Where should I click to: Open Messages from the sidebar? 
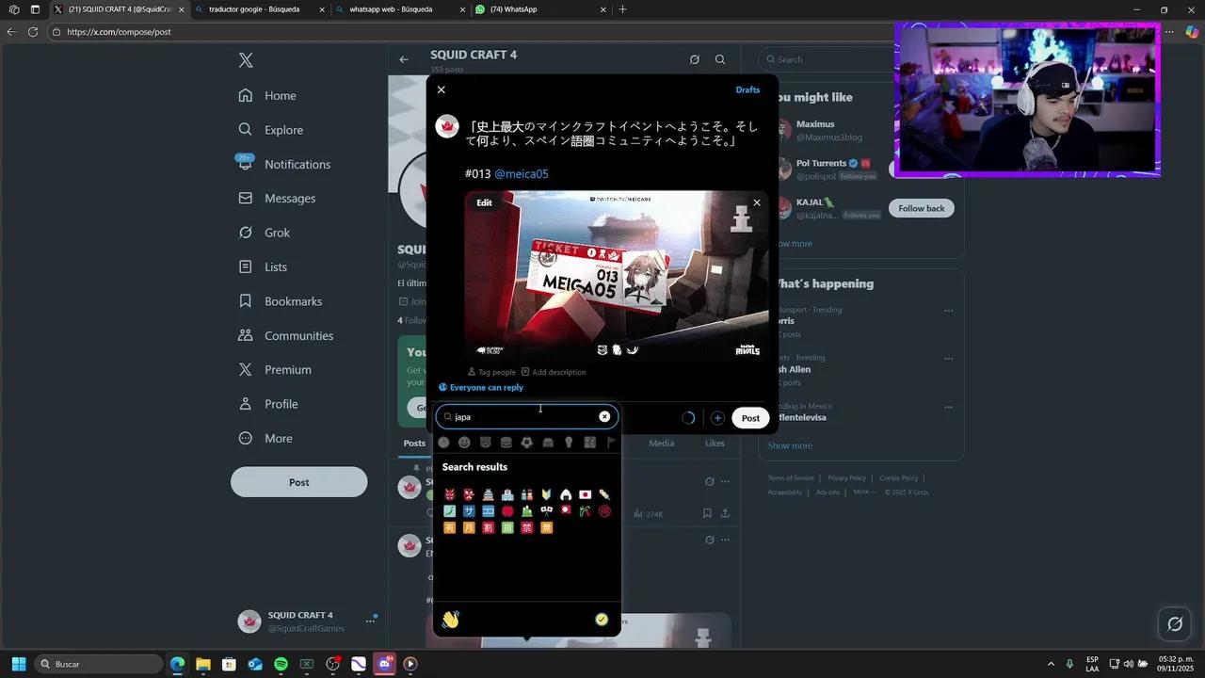click(289, 198)
